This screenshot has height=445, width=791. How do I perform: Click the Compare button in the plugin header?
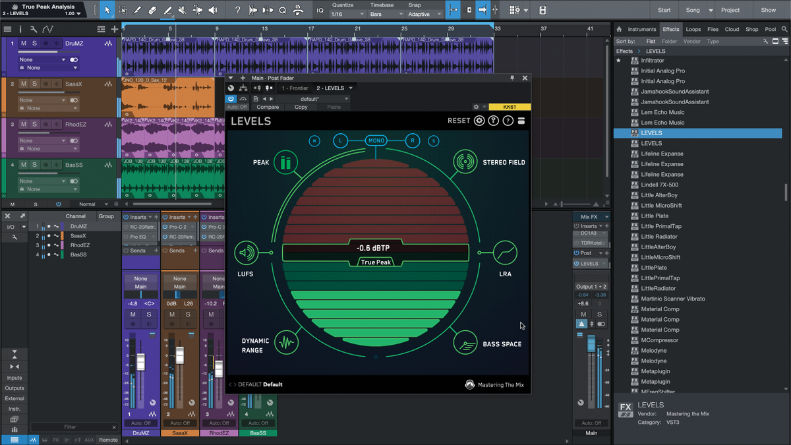pos(268,106)
